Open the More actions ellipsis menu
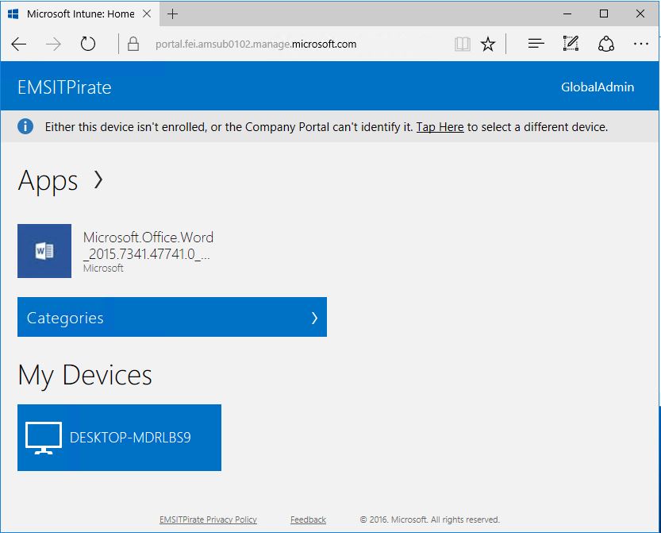Viewport: 661px width, 533px height. [x=641, y=44]
